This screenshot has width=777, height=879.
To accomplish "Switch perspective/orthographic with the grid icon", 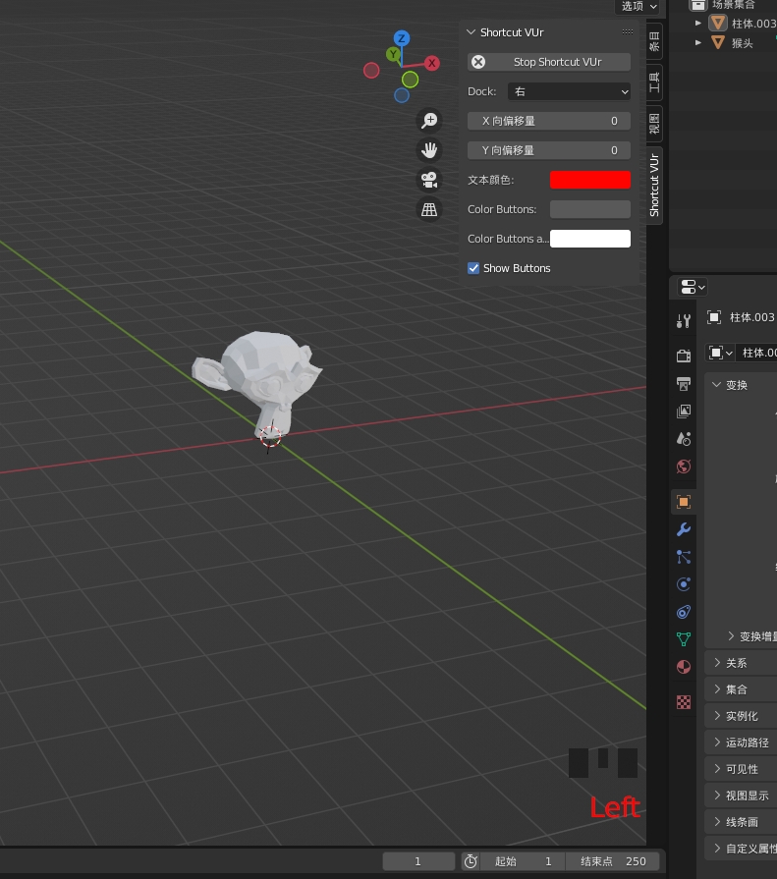I will click(x=429, y=209).
